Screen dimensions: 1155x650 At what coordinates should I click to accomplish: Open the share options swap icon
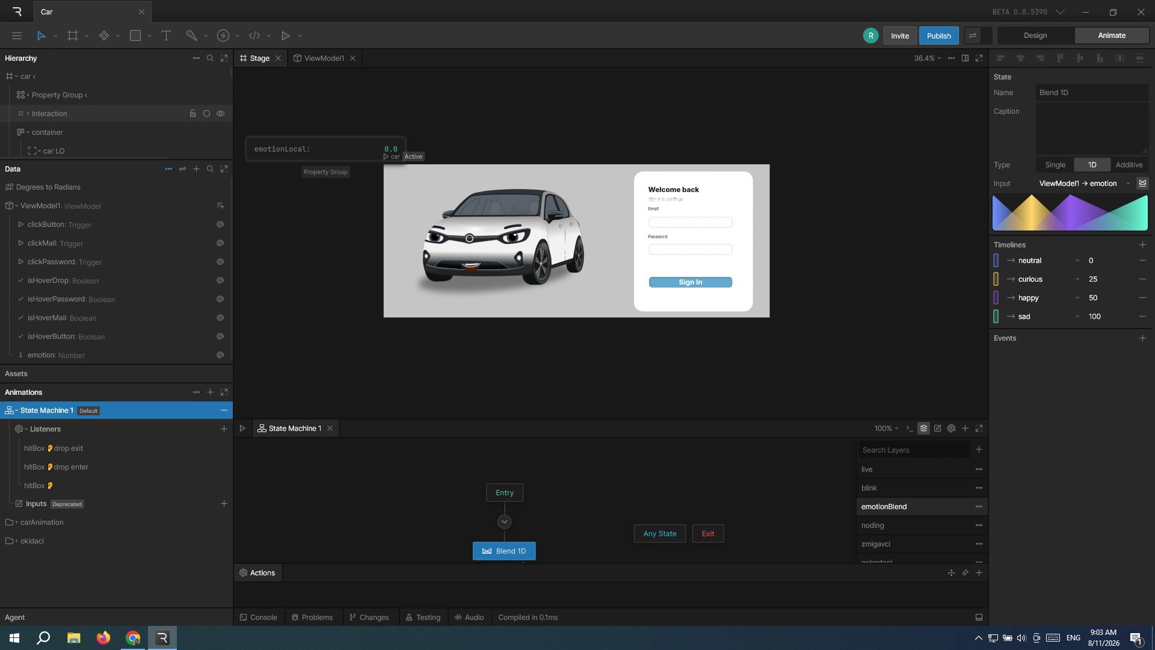[x=973, y=36]
